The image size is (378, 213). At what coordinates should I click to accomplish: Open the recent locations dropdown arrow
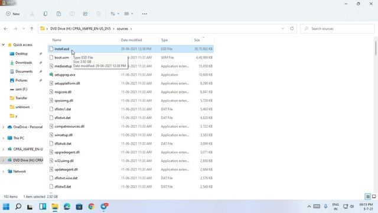[24, 29]
